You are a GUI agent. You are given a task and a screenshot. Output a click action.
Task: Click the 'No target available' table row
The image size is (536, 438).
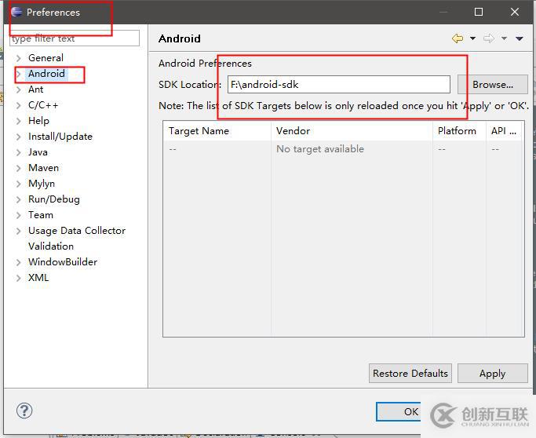click(x=343, y=149)
